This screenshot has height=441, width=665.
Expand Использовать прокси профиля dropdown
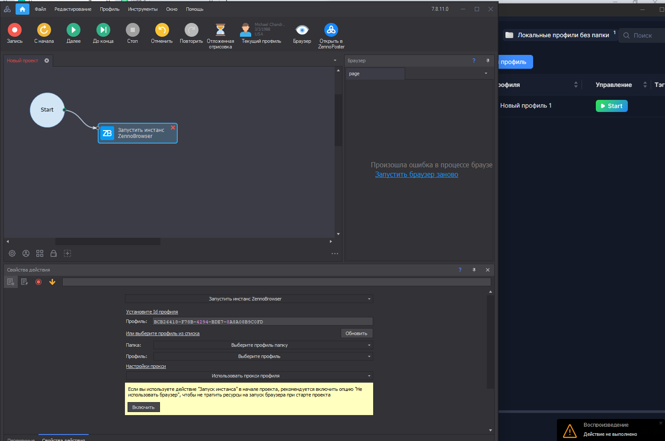[249, 376]
